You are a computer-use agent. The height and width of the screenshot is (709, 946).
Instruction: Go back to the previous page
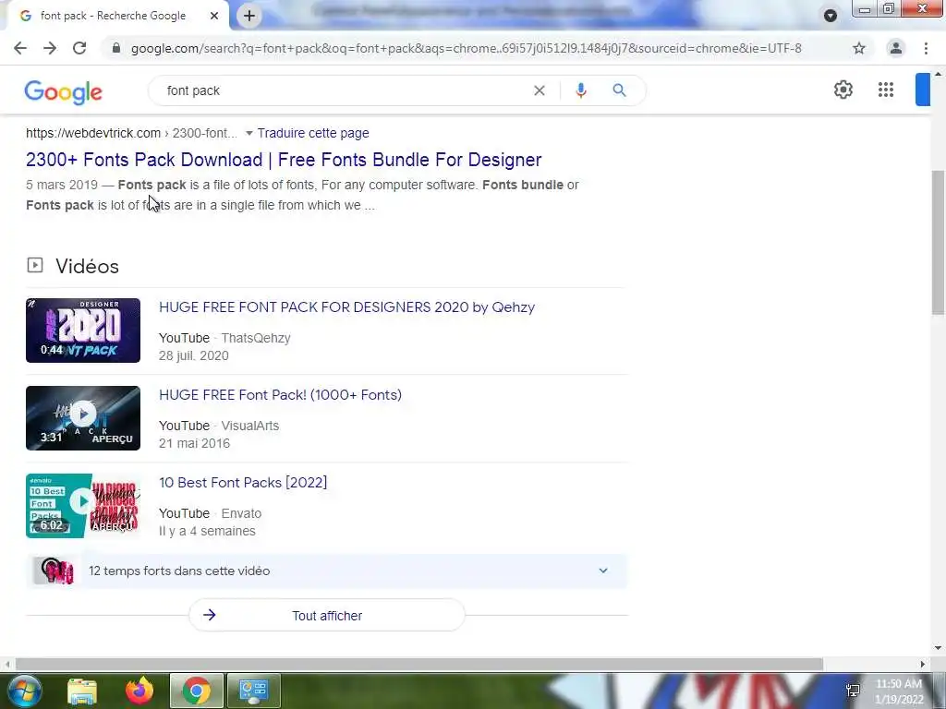tap(20, 48)
